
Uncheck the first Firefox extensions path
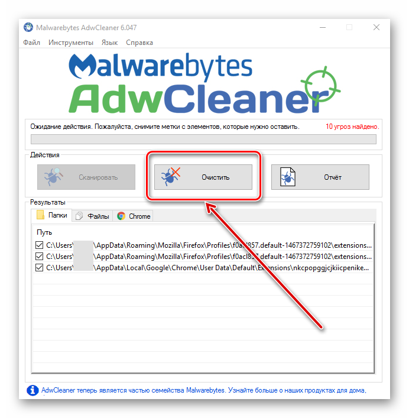pyautogui.click(x=39, y=245)
